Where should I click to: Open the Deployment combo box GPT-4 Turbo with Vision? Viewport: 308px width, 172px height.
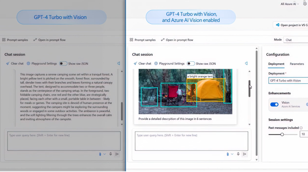click(x=288, y=81)
